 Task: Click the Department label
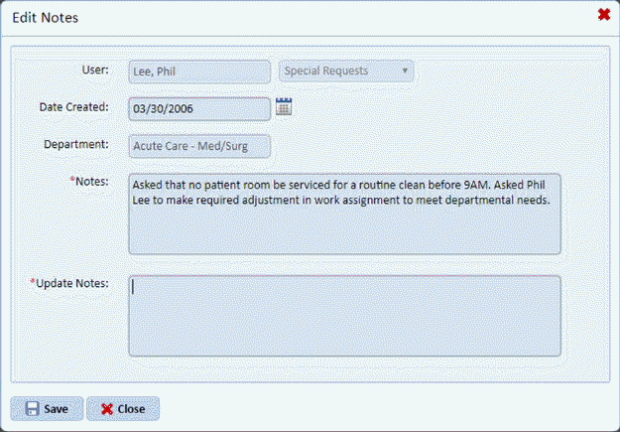tap(76, 144)
